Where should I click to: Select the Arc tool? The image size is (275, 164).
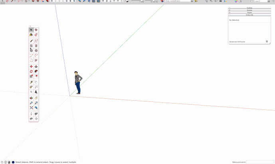click(31, 55)
